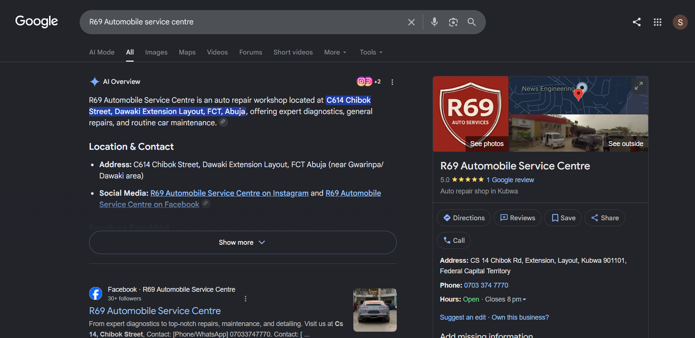
Task: Open R69 Automobile Service Centre on Instagram link
Action: pyautogui.click(x=229, y=193)
